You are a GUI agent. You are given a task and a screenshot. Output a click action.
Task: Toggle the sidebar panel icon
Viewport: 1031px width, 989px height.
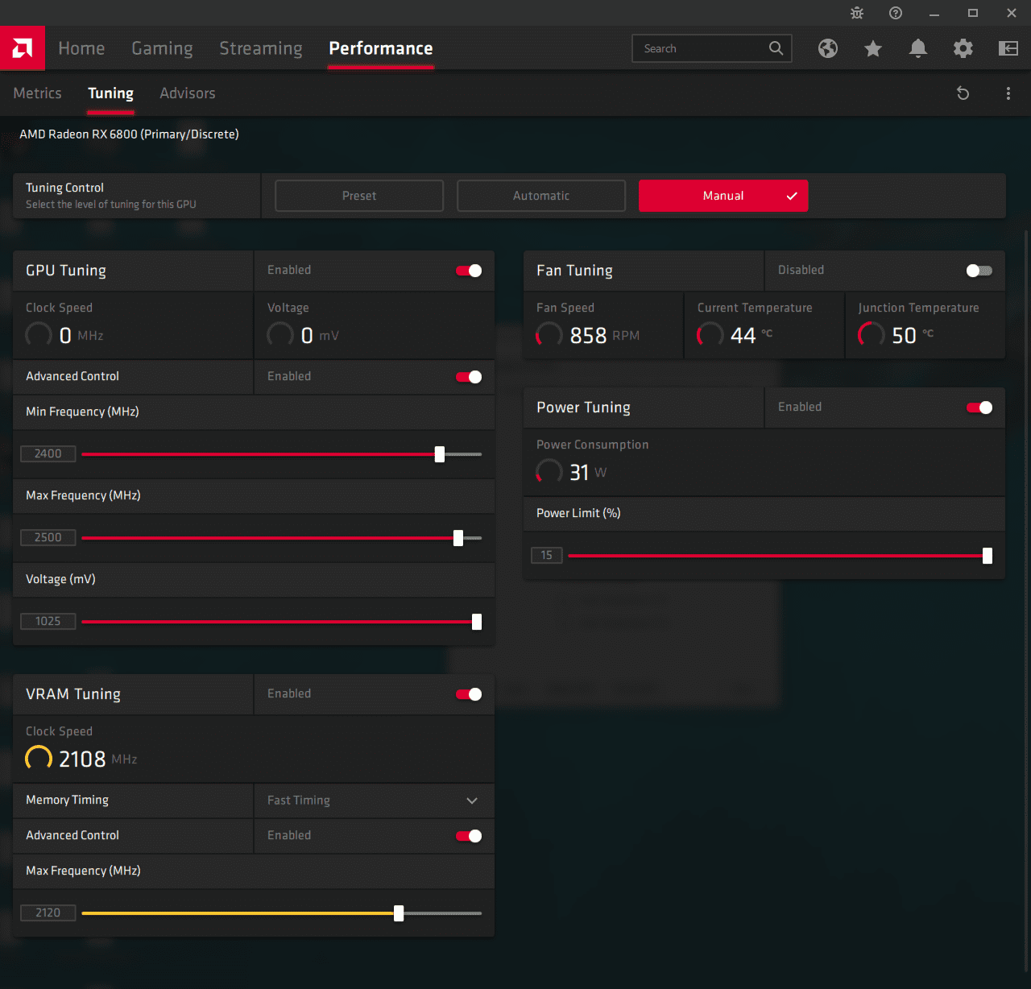tap(1008, 48)
